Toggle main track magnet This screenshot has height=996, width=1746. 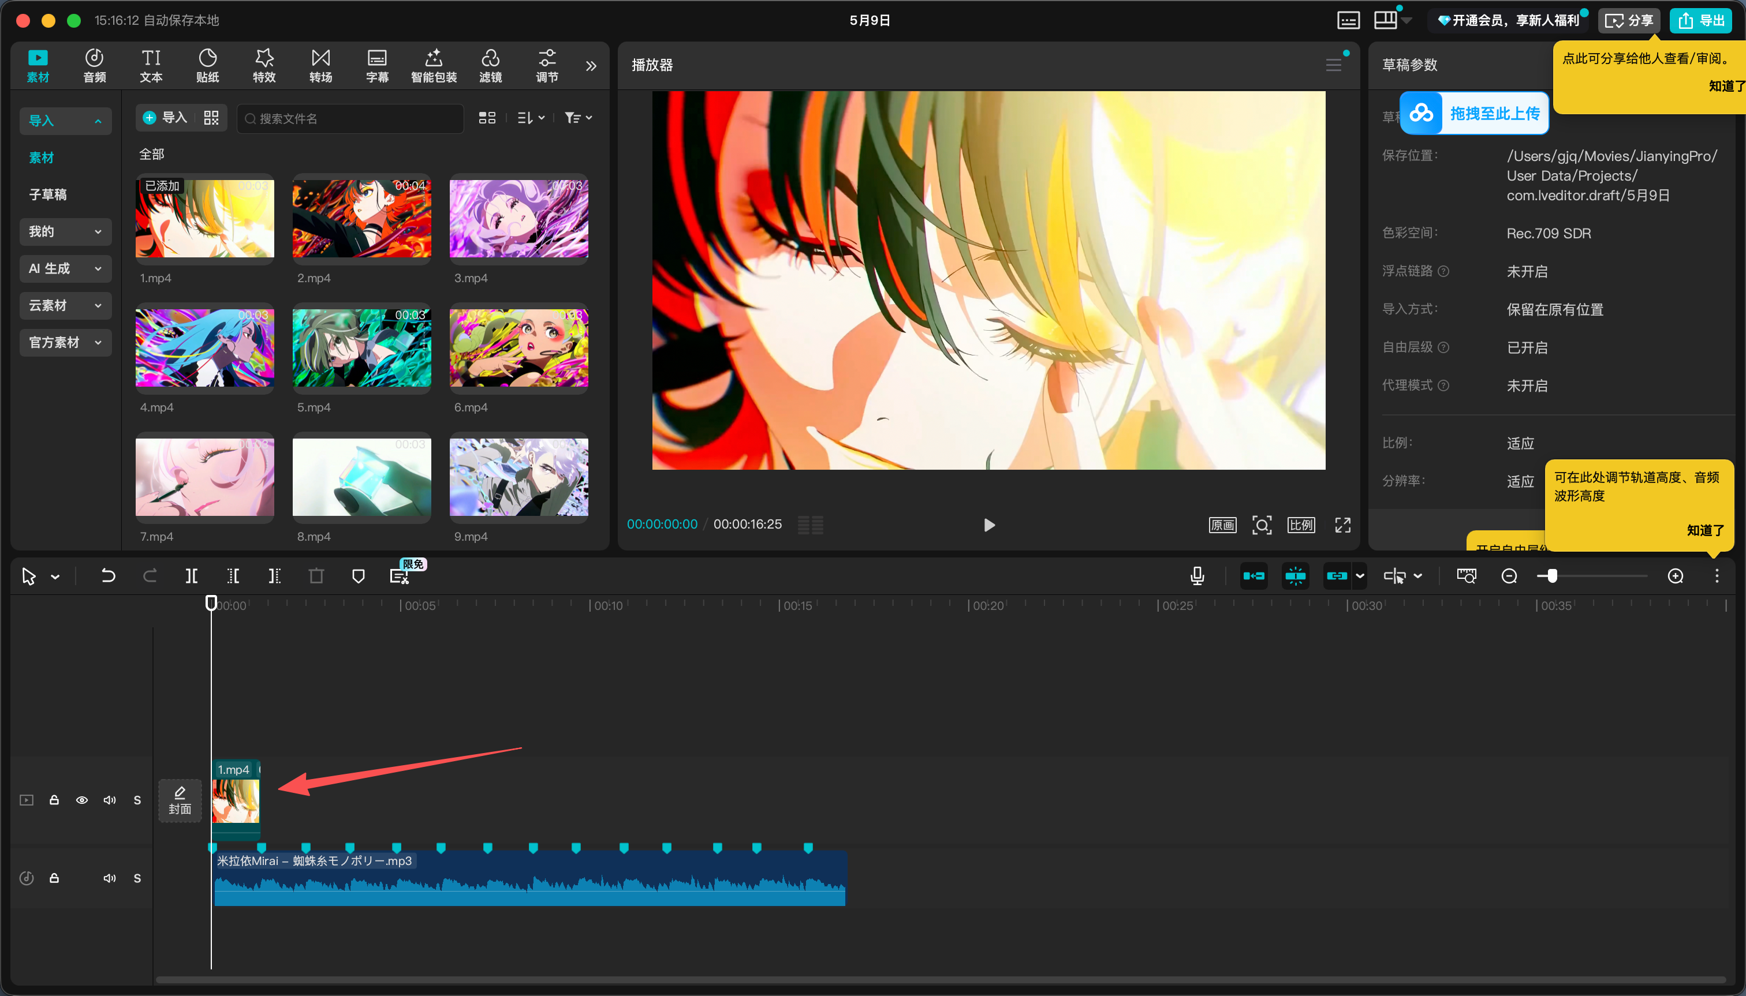1254,576
